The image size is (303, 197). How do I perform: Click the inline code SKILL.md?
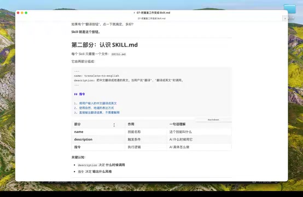click(119, 54)
